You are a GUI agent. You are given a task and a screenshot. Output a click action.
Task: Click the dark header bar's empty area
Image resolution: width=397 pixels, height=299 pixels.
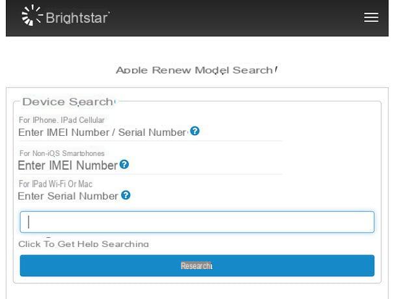point(236,18)
